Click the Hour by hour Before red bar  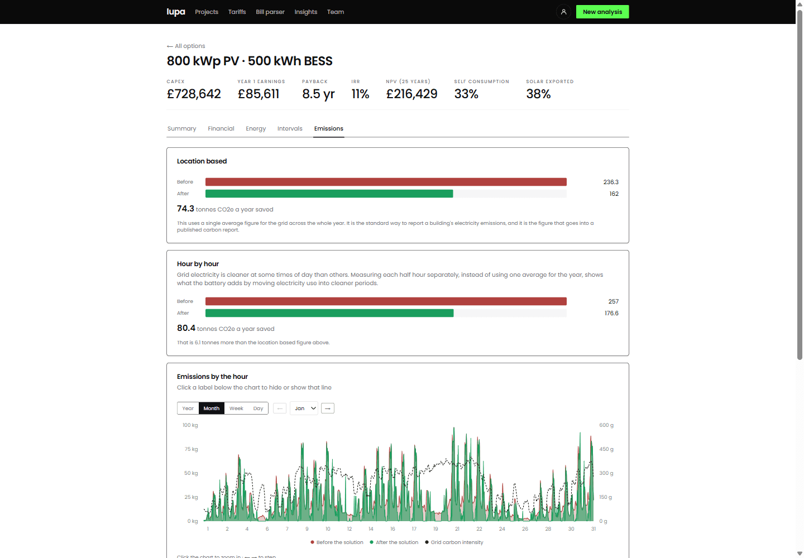click(x=386, y=301)
